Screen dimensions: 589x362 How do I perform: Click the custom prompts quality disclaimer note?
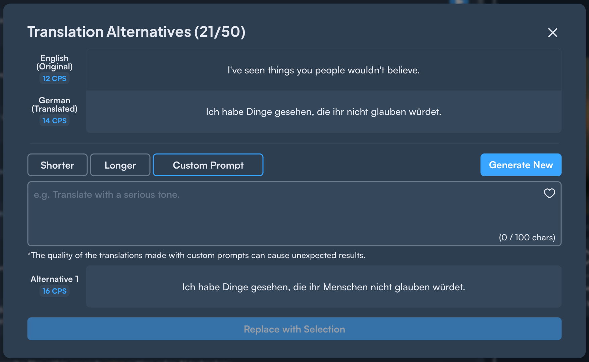[x=196, y=255]
